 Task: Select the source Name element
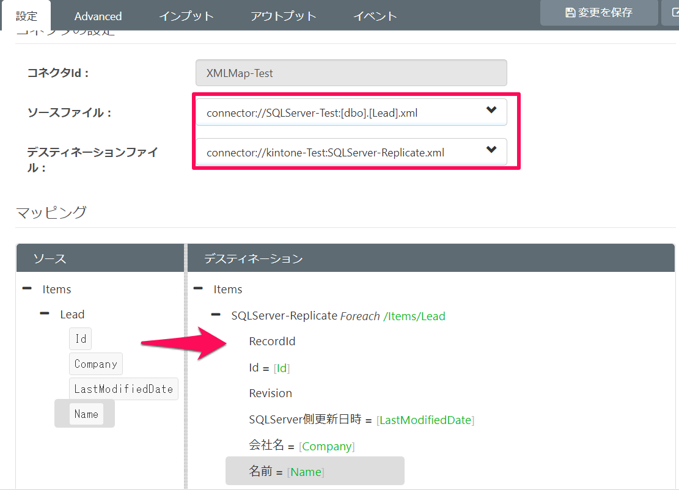[86, 414]
